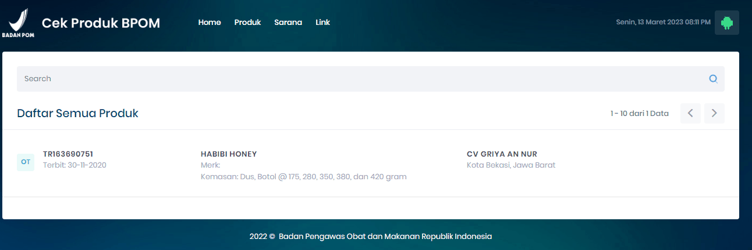Click the date and time in header
Viewport: 752px width, 250px height.
click(663, 22)
